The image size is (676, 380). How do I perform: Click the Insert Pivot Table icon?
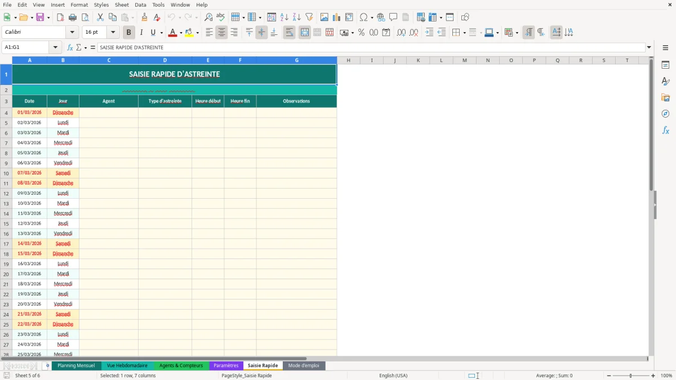click(x=349, y=17)
